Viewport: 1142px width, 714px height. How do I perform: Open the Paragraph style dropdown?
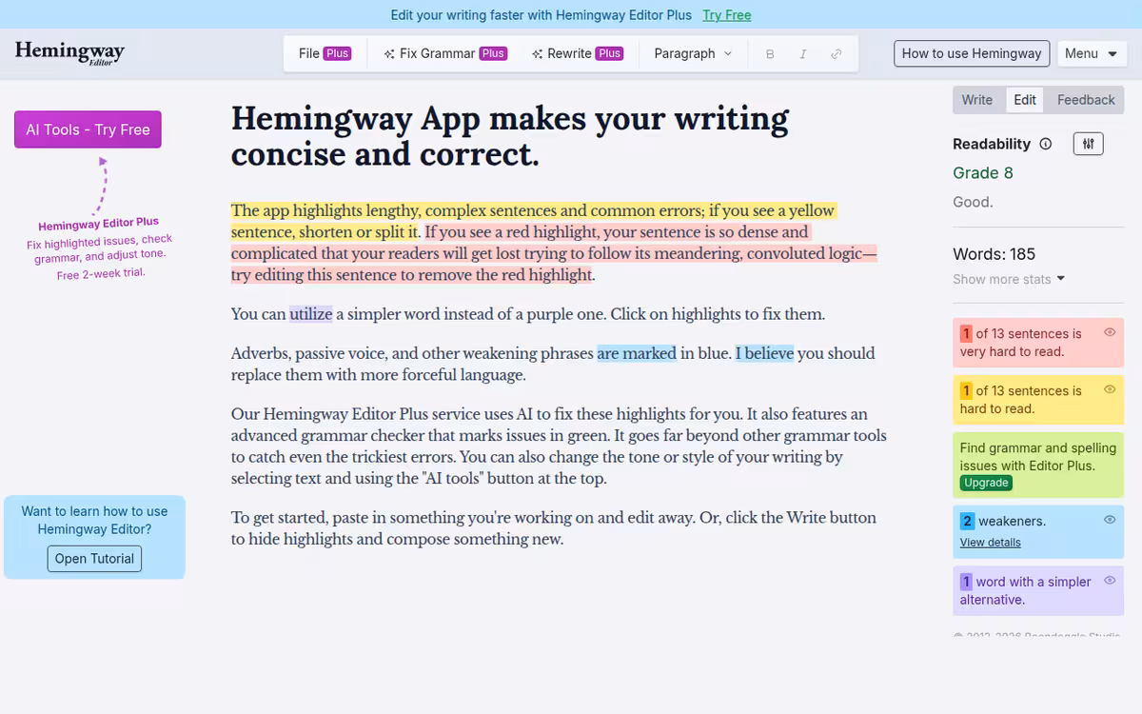click(693, 53)
